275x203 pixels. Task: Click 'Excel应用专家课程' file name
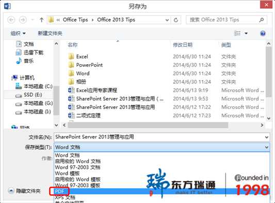click(96, 90)
